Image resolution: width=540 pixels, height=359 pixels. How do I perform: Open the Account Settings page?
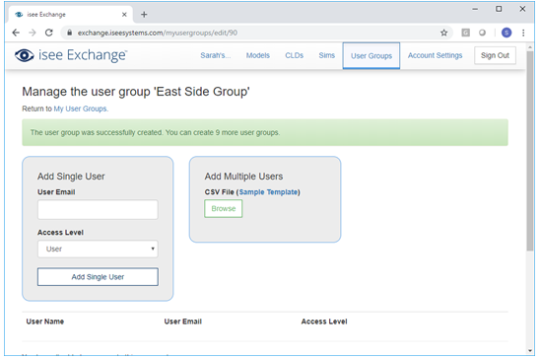(x=435, y=55)
